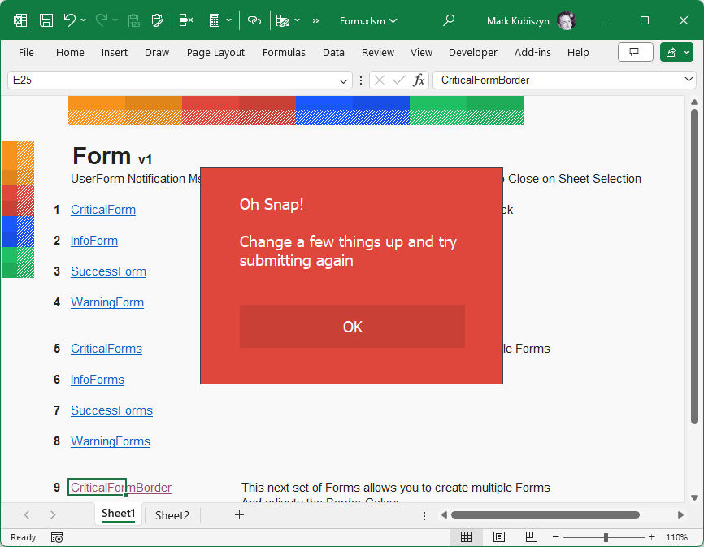Image resolution: width=704 pixels, height=547 pixels.
Task: Expand the formula bar chevron
Action: tap(689, 80)
